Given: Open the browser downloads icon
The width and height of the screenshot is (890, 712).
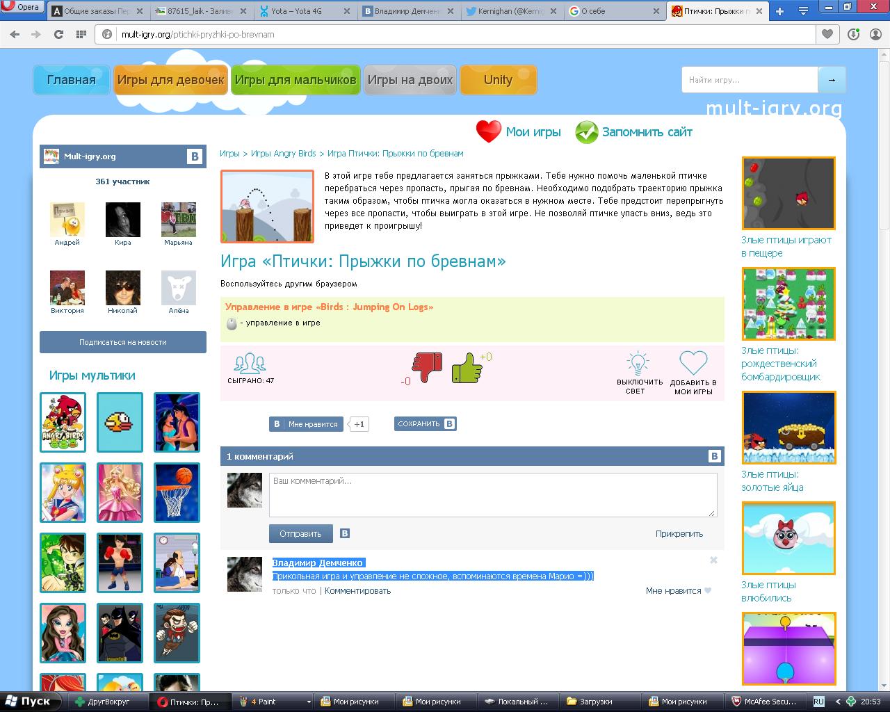Looking at the screenshot, I should tap(854, 34).
